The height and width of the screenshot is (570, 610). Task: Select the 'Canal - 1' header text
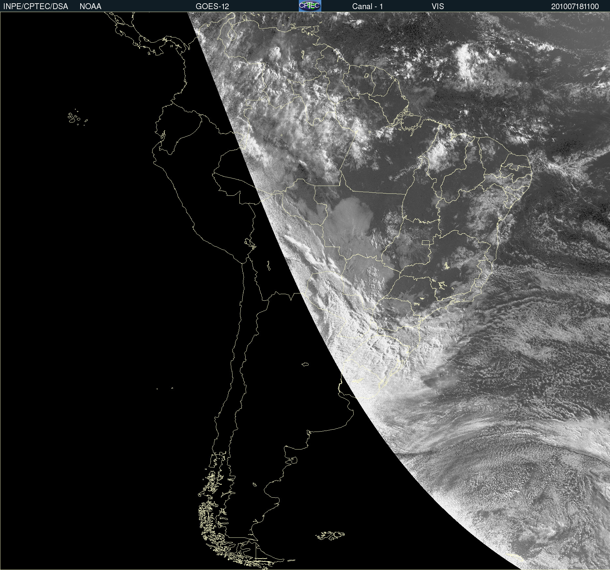tap(368, 7)
